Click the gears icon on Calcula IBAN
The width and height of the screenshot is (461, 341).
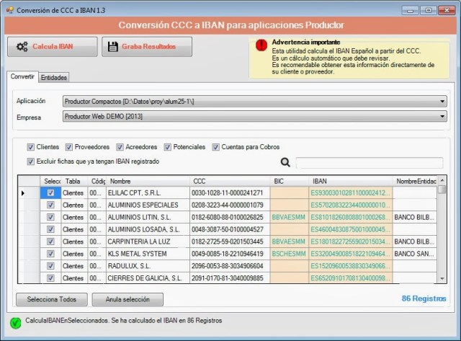point(22,47)
